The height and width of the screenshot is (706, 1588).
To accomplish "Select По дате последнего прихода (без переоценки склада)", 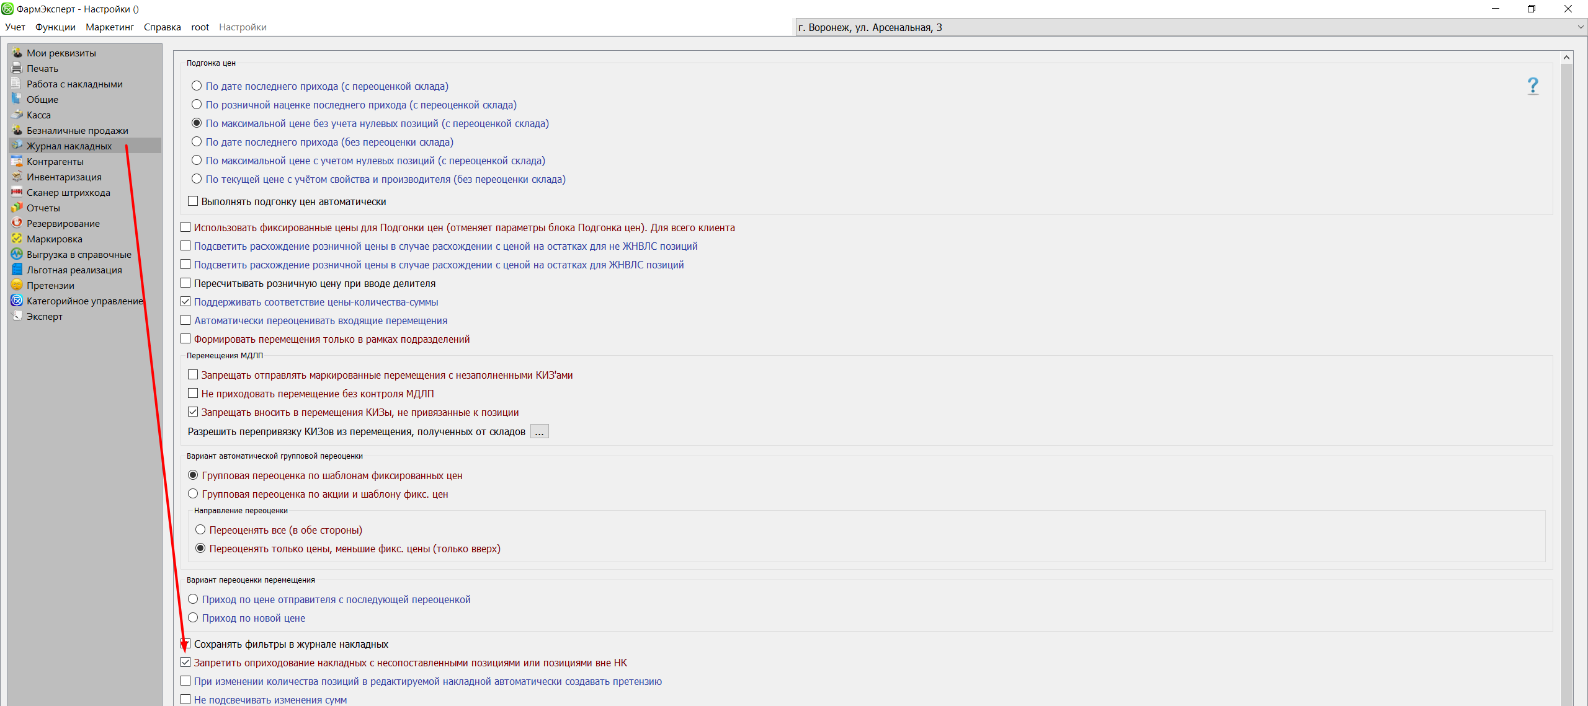I will (x=197, y=141).
